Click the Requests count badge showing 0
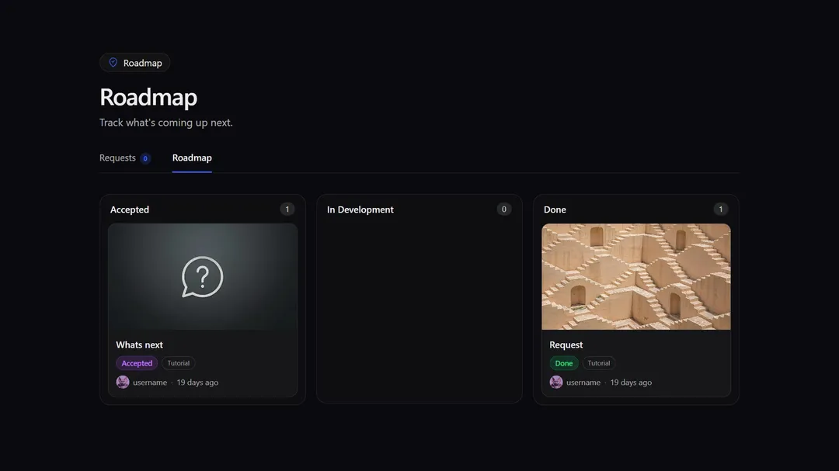 (x=145, y=158)
